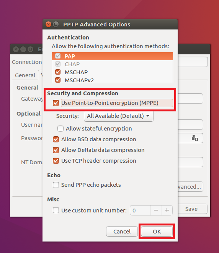
Task: Click the password storage user icon
Action: 194,138
